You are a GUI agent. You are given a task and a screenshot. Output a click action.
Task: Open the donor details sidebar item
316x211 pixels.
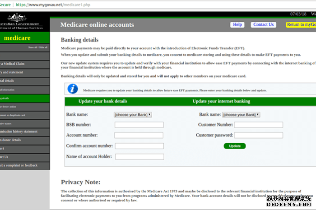tap(24, 140)
